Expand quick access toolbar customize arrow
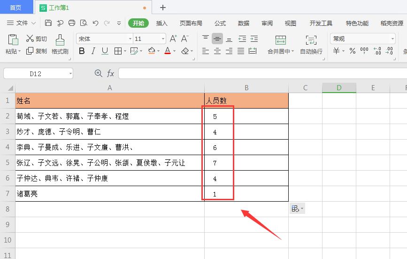Viewport: 407px width, 259px height. click(x=119, y=23)
